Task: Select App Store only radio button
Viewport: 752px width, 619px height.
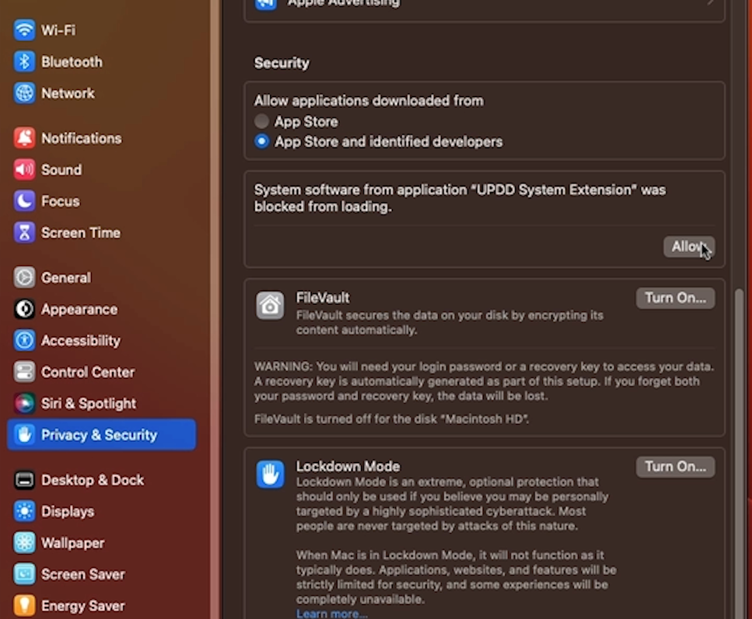Action: coord(262,121)
